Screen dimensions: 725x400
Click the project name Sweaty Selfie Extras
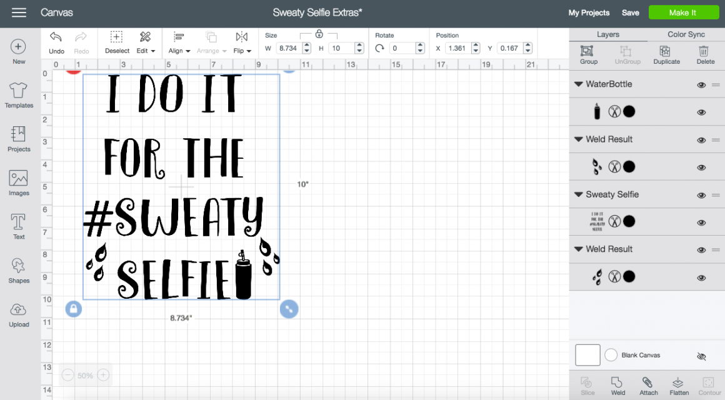(317, 12)
